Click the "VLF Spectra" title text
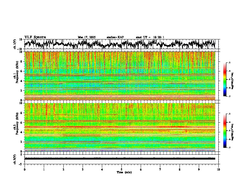246x190 pixels. click(35, 37)
